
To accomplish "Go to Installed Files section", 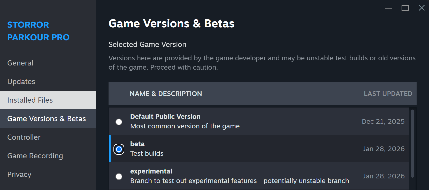I will point(30,100).
